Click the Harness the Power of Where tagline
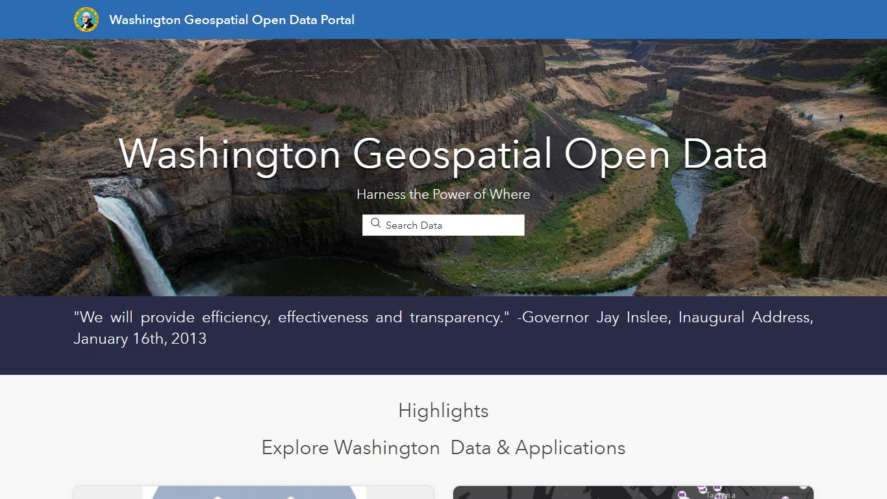 (x=443, y=194)
